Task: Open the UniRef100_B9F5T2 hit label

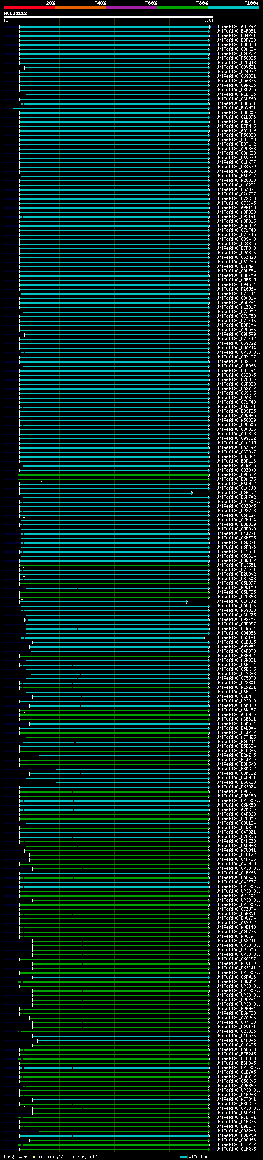Action: [x=235, y=474]
